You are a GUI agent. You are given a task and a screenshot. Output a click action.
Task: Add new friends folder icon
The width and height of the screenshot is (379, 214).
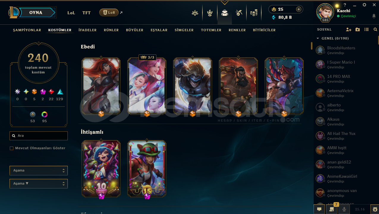point(358,30)
